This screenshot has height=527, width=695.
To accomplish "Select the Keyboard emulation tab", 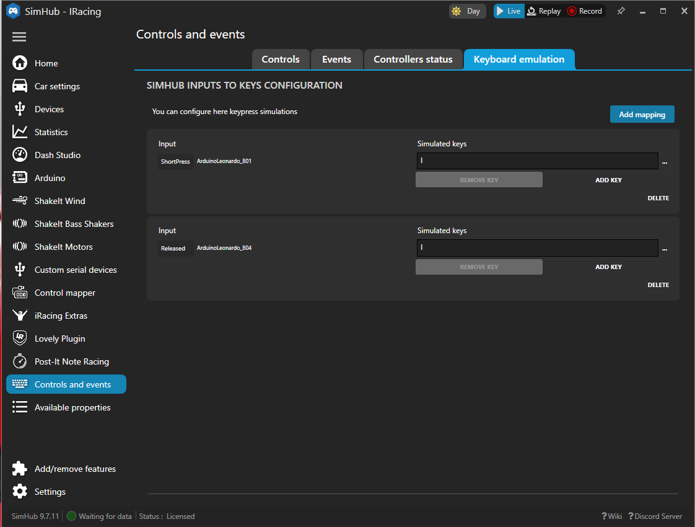I will (519, 60).
